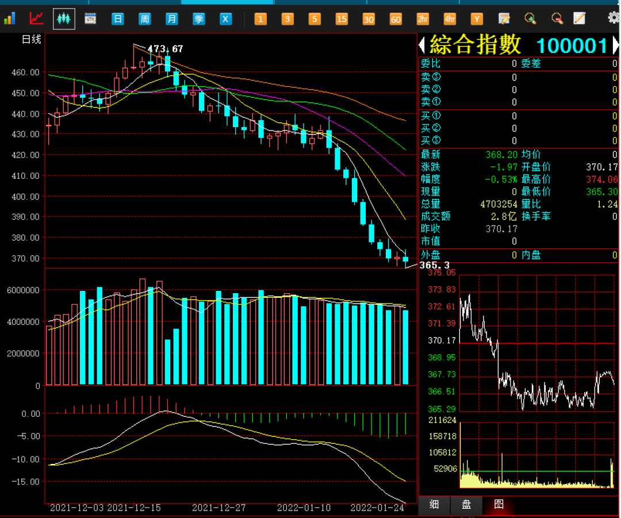Click the 2022-01-10 date axis label
The height and width of the screenshot is (518, 621).
pos(304,508)
